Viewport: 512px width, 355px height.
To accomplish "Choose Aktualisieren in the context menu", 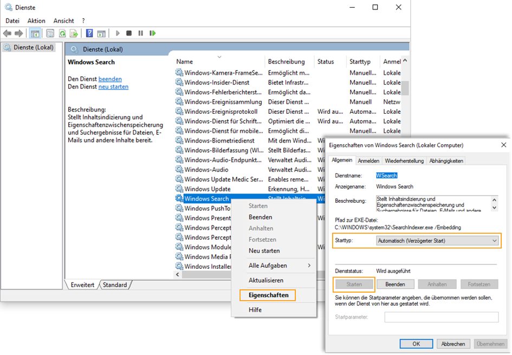I will pyautogui.click(x=274, y=280).
